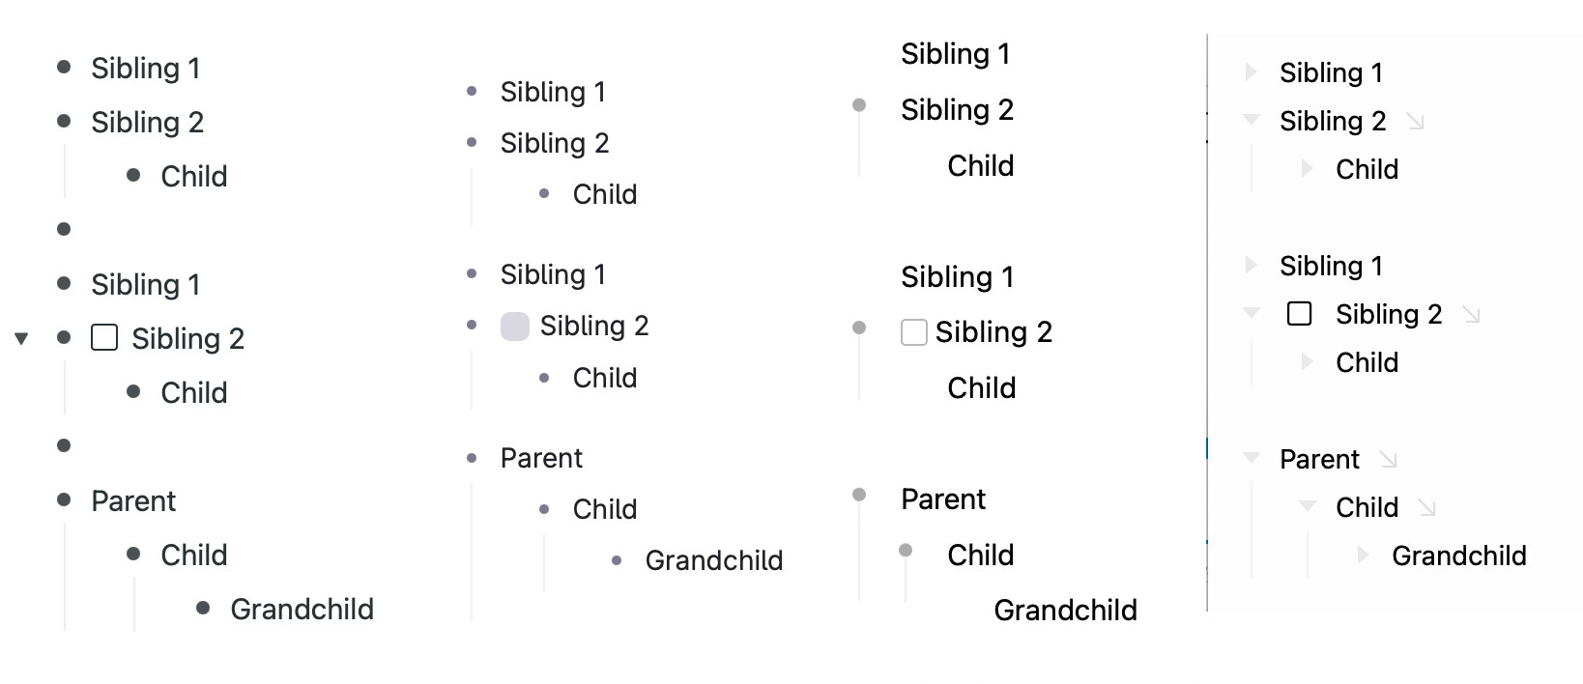
Task: Collapse the Child triangle under Parent in fourth column
Action: (x=1308, y=506)
